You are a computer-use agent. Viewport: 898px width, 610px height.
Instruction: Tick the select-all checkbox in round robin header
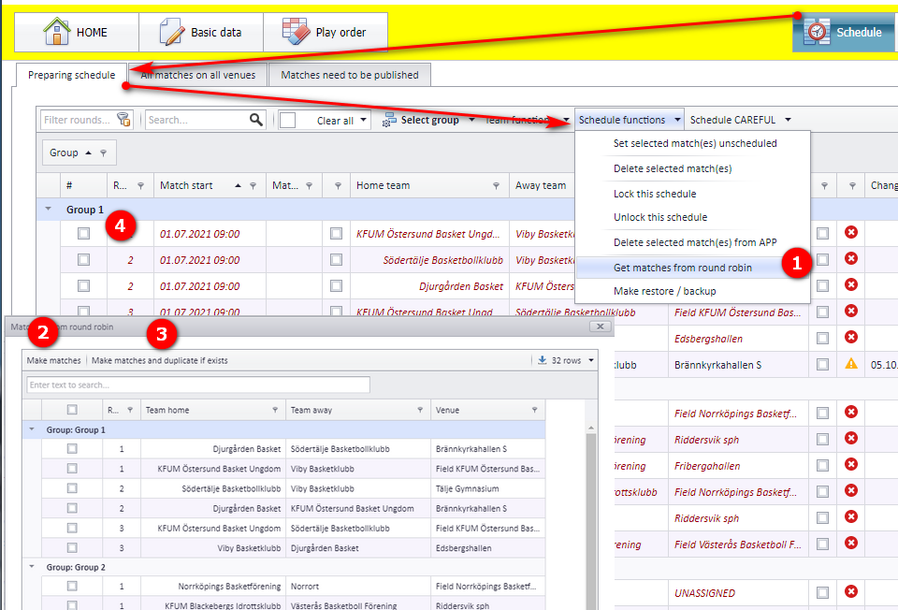click(72, 410)
